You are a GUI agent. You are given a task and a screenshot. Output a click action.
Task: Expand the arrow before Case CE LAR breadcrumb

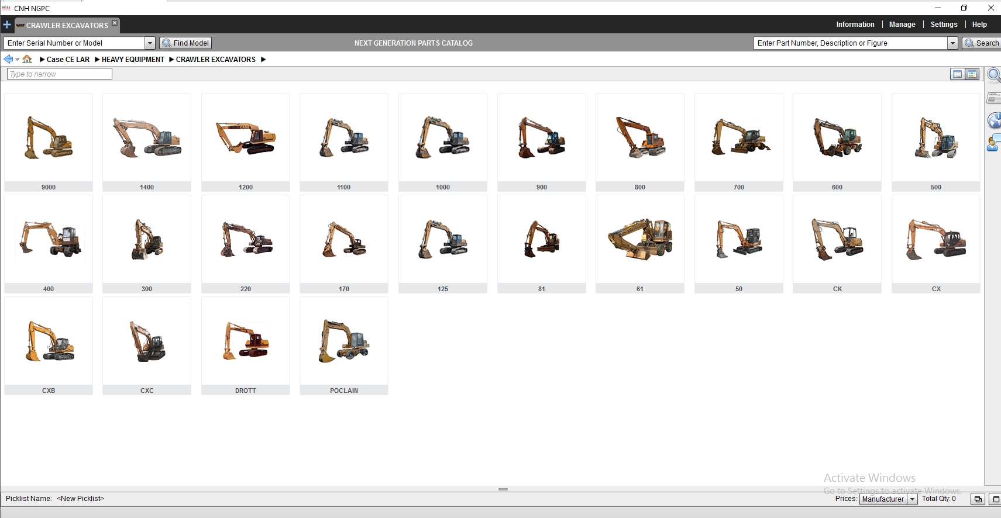point(42,60)
